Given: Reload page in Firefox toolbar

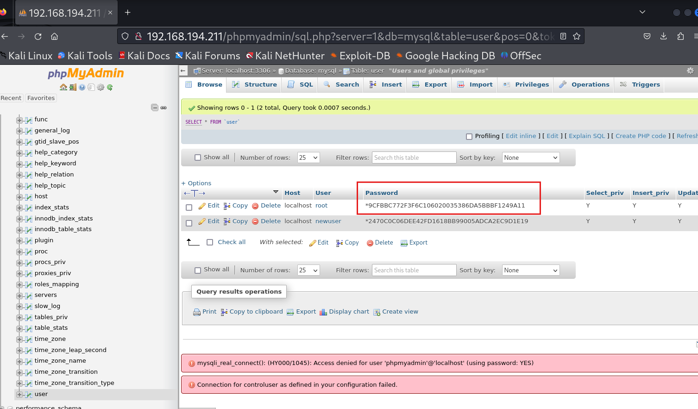Looking at the screenshot, I should [x=38, y=36].
